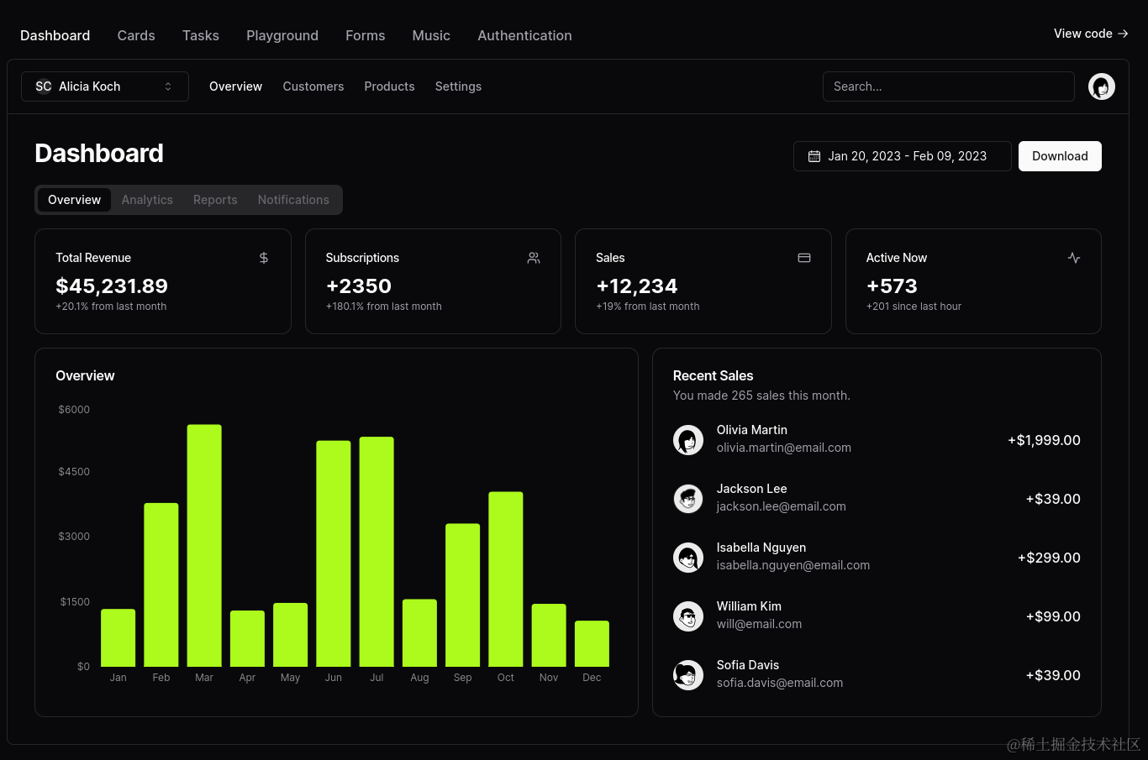
Task: Open the user profile avatar menu
Action: 1102,86
